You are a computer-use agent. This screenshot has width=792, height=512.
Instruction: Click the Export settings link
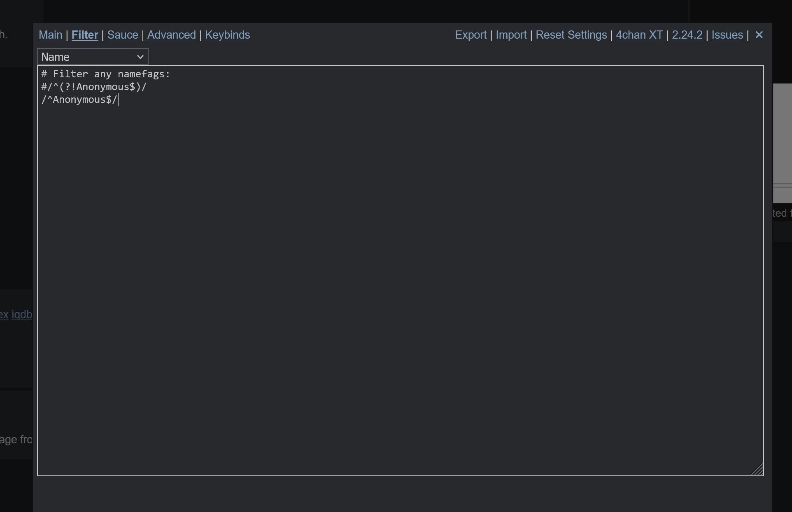tap(471, 35)
